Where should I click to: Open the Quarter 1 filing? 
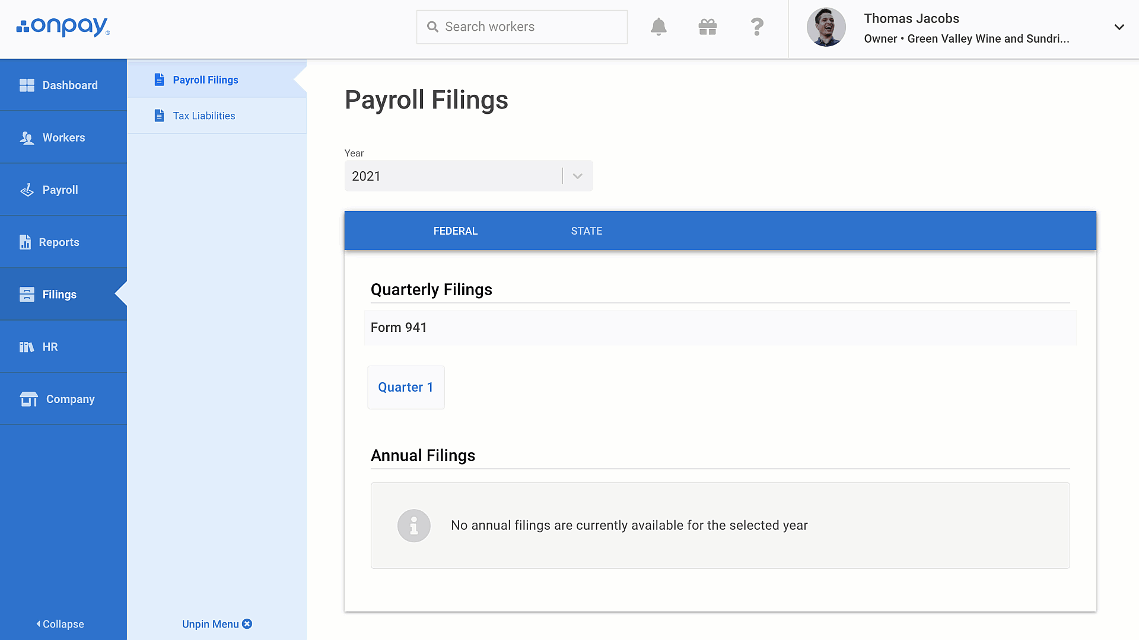click(406, 388)
